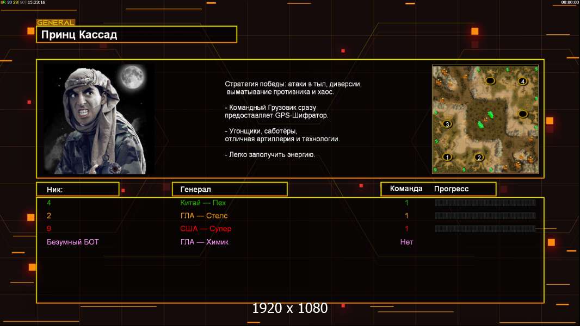Click the Принц Кассад general portrait
This screenshot has width=580, height=326.
(x=98, y=118)
